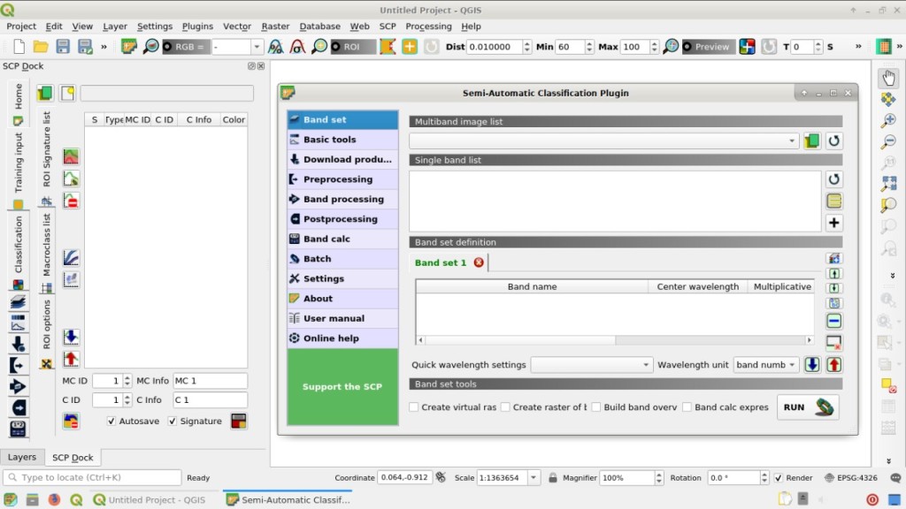Open the Multiband image list dropdown
Image resolution: width=906 pixels, height=509 pixels.
[x=604, y=141]
